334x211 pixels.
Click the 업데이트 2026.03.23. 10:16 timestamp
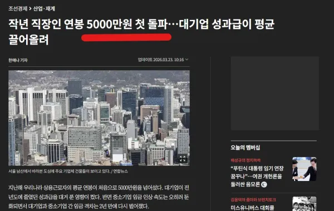(x=161, y=60)
